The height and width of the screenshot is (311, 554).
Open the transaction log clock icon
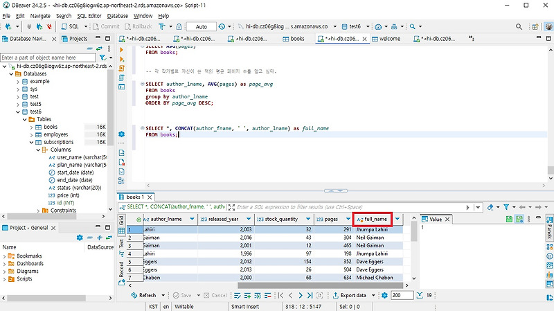pyautogui.click(x=222, y=26)
